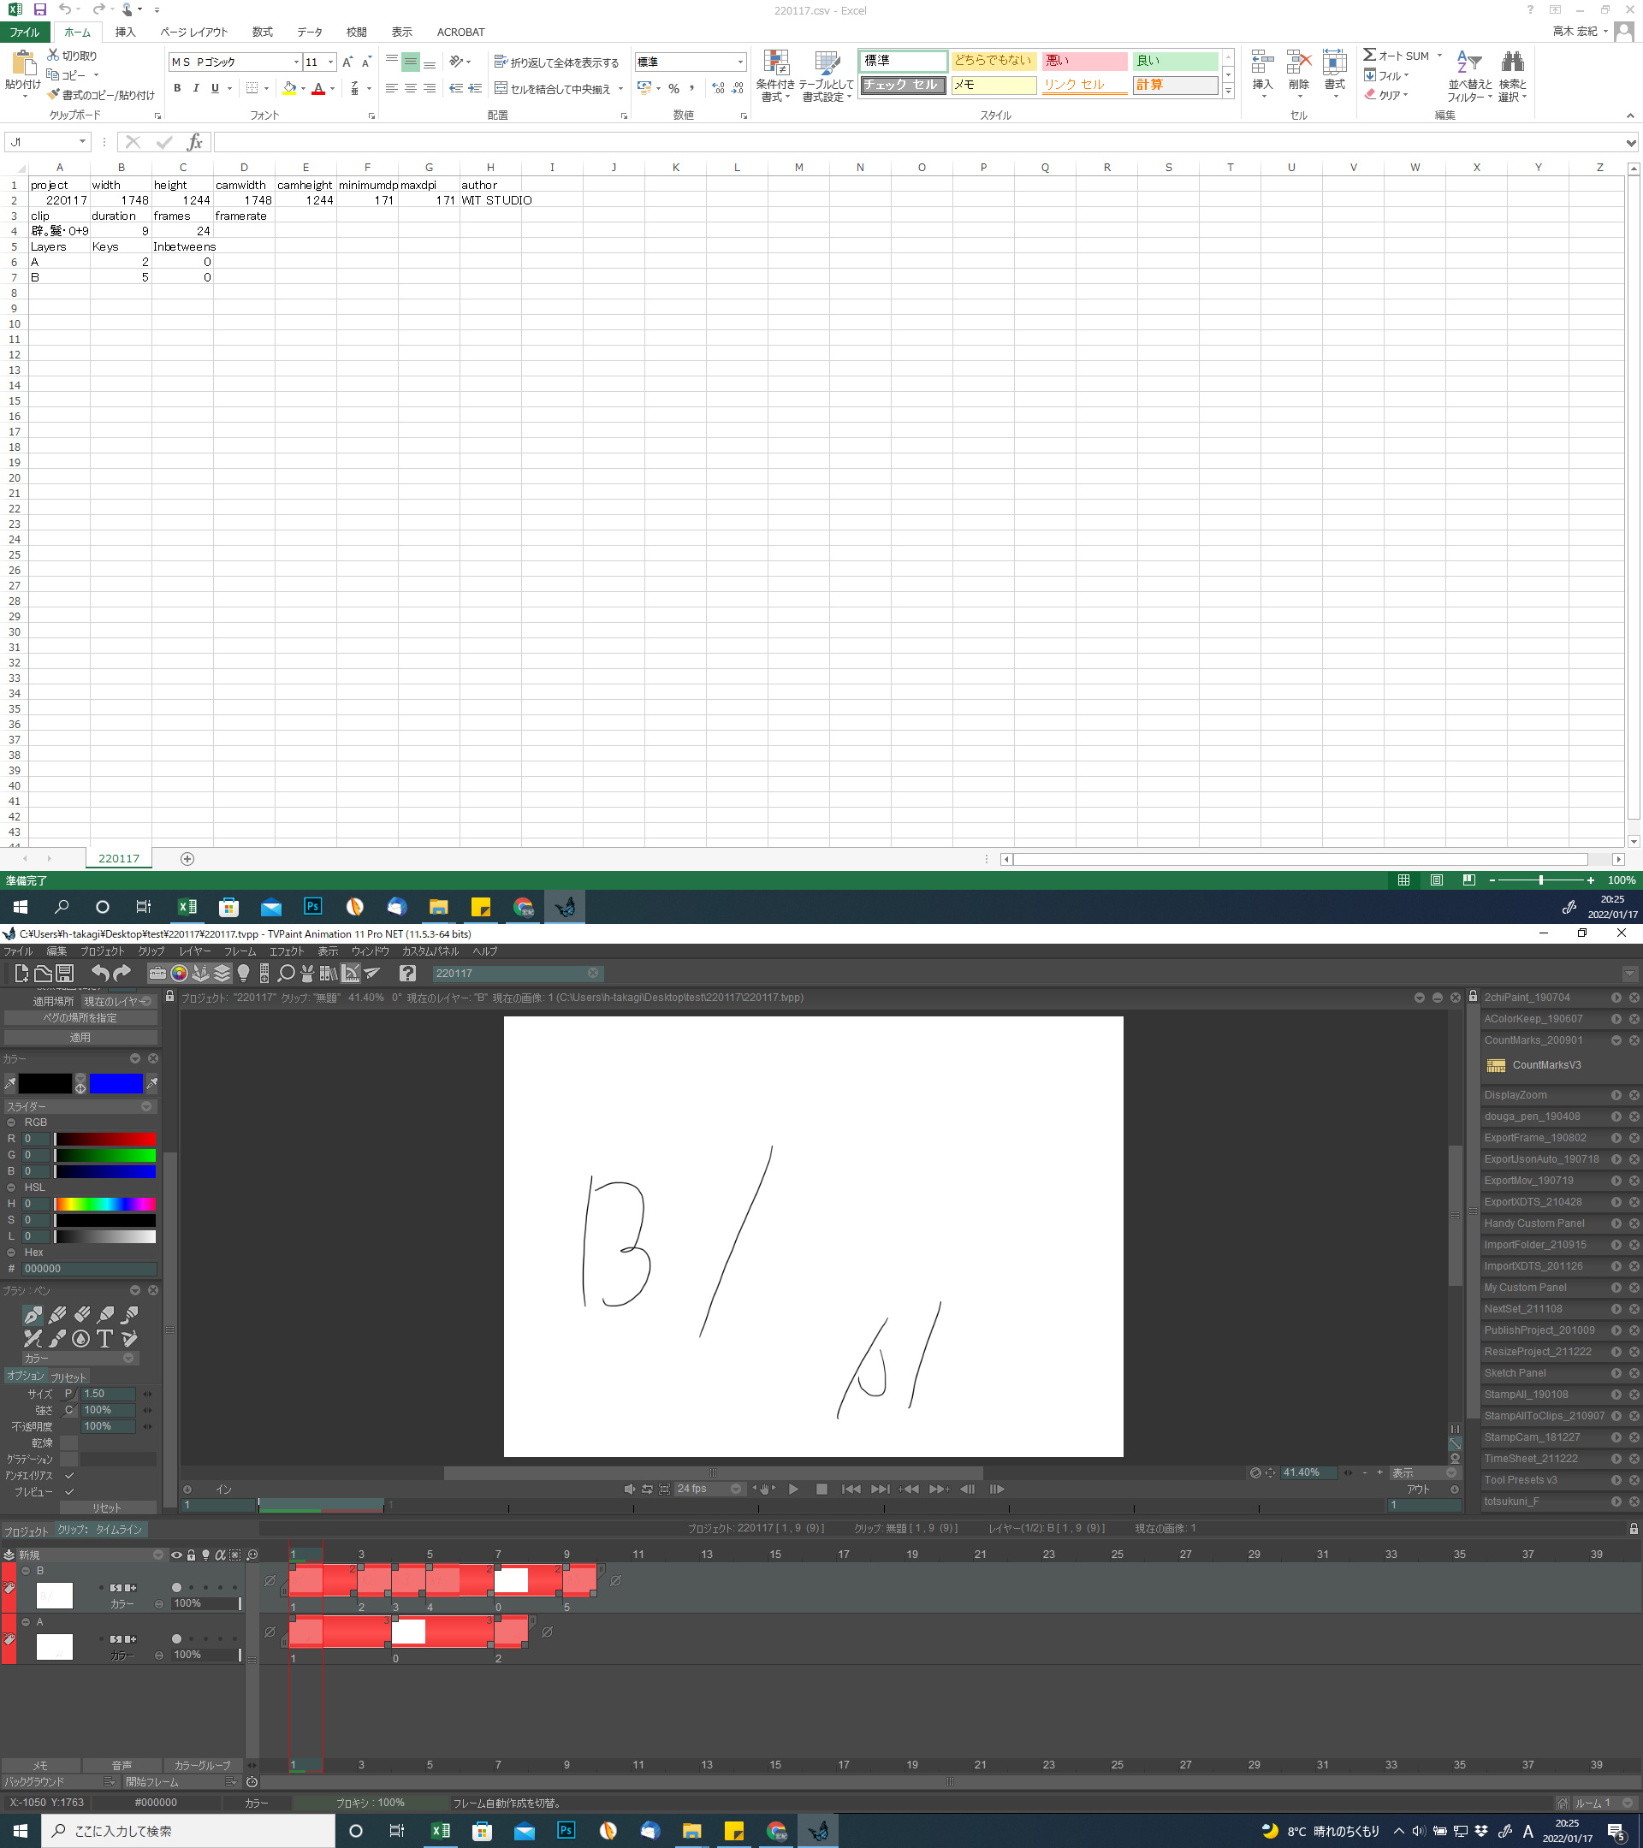Open the help question mark icon in TVPaint
Image resolution: width=1643 pixels, height=1848 pixels.
point(408,974)
